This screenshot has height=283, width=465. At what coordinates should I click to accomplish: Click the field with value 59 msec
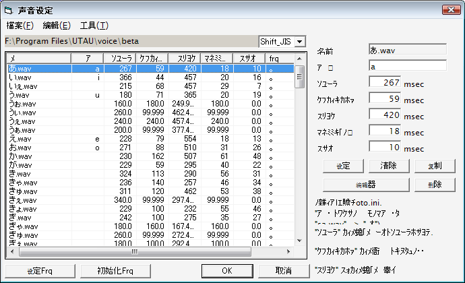point(385,98)
